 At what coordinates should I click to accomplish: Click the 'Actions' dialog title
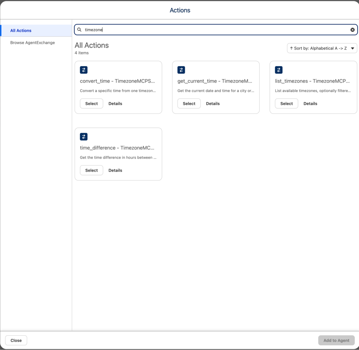[180, 10]
